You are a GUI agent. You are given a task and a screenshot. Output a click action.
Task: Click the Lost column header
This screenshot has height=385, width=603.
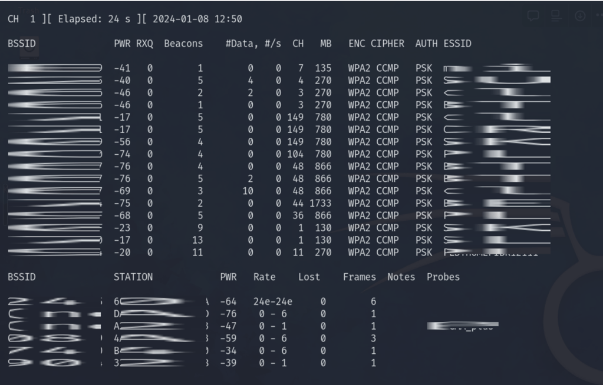click(309, 277)
